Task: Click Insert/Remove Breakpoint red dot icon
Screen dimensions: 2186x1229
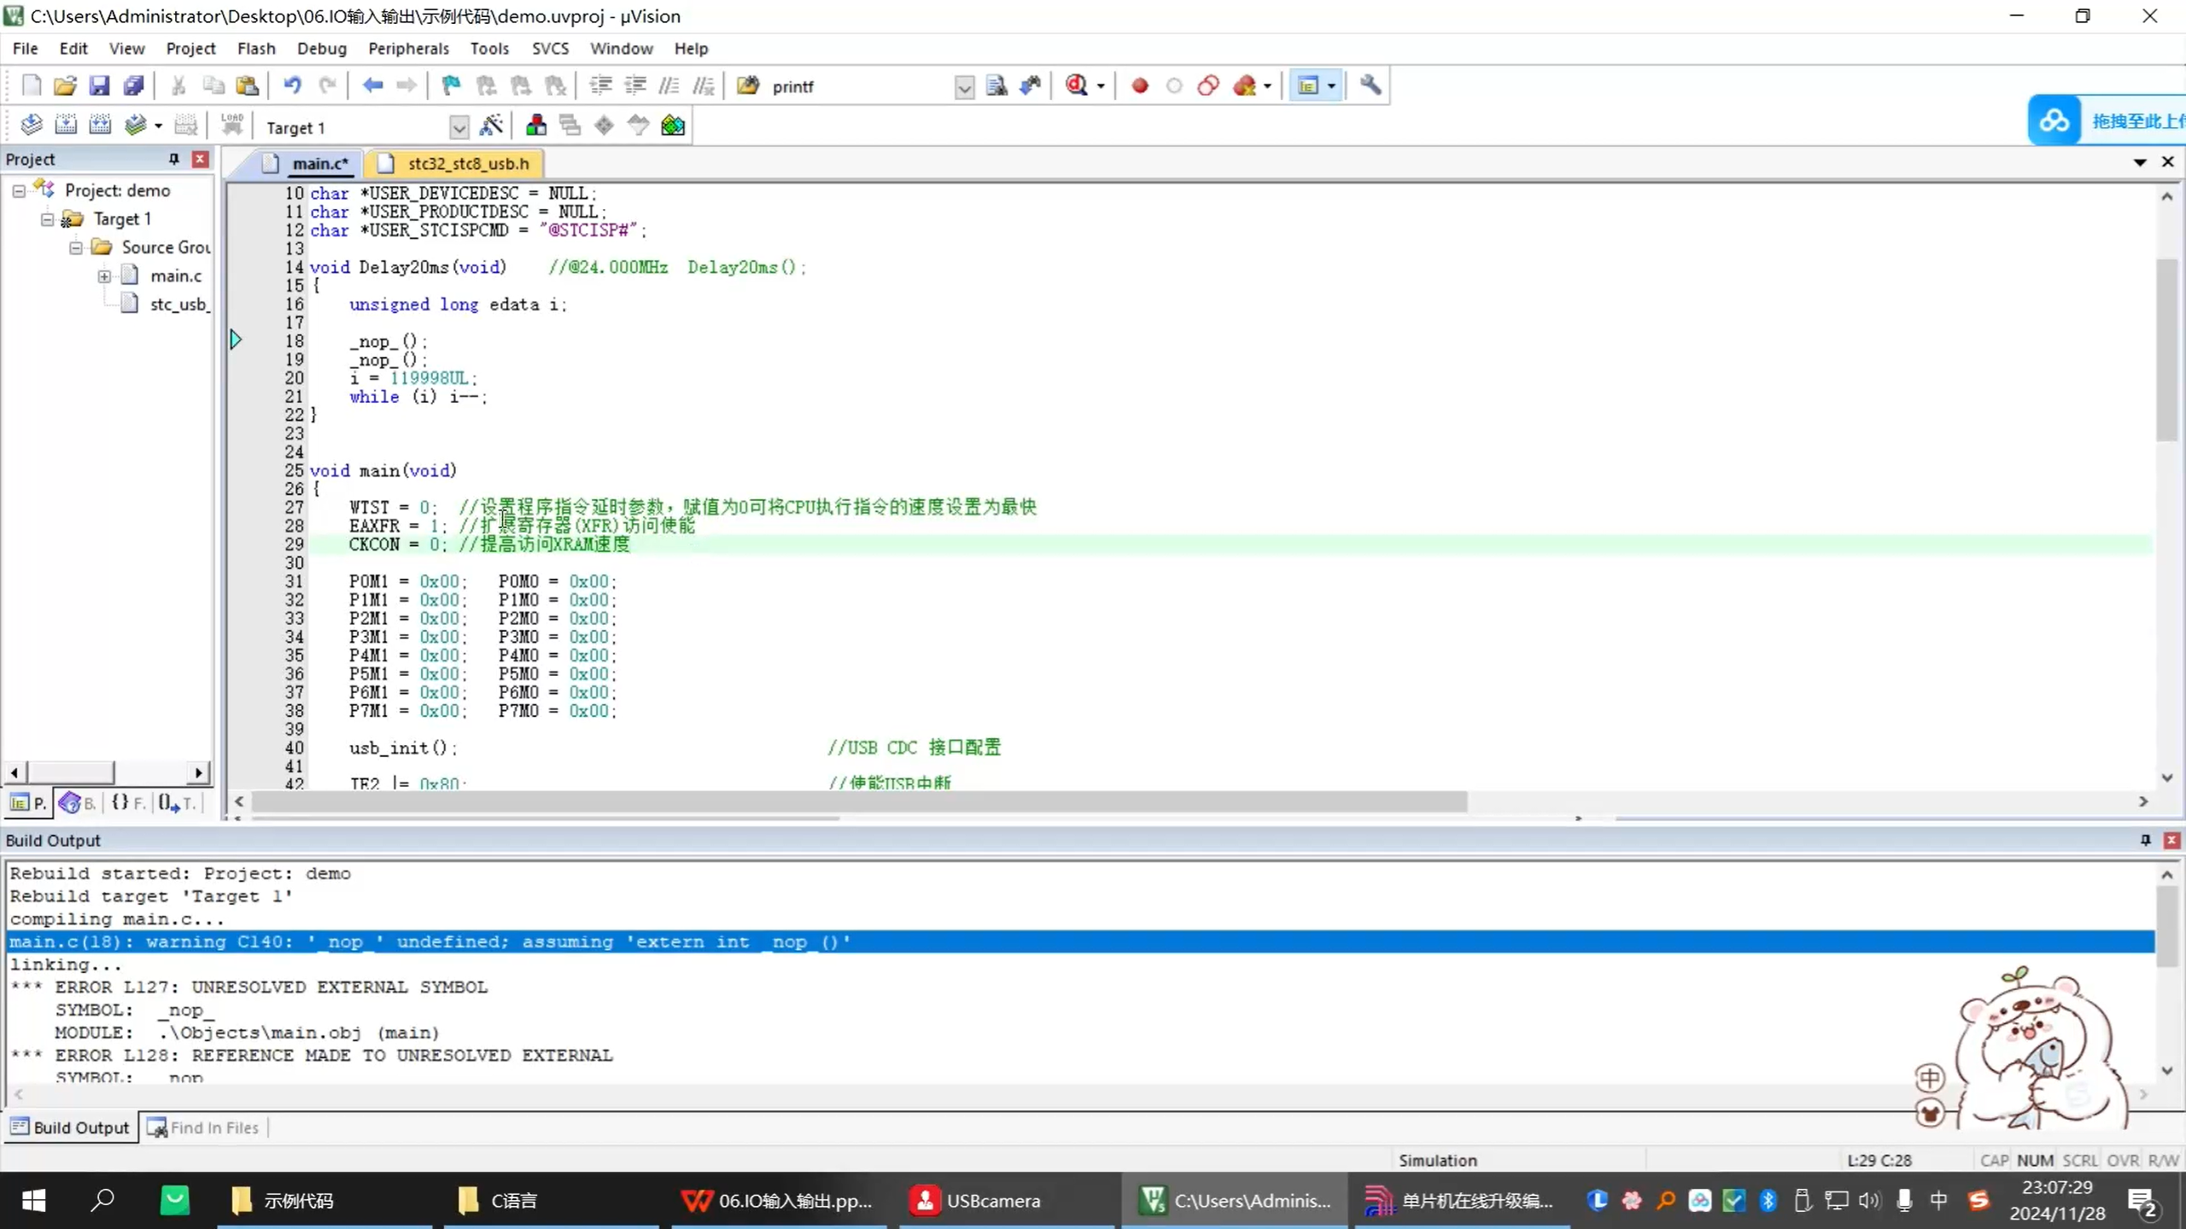Action: click(x=1139, y=85)
